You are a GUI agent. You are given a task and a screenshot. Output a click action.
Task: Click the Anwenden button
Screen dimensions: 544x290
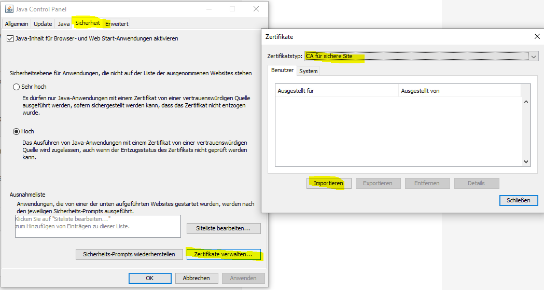pyautogui.click(x=243, y=278)
